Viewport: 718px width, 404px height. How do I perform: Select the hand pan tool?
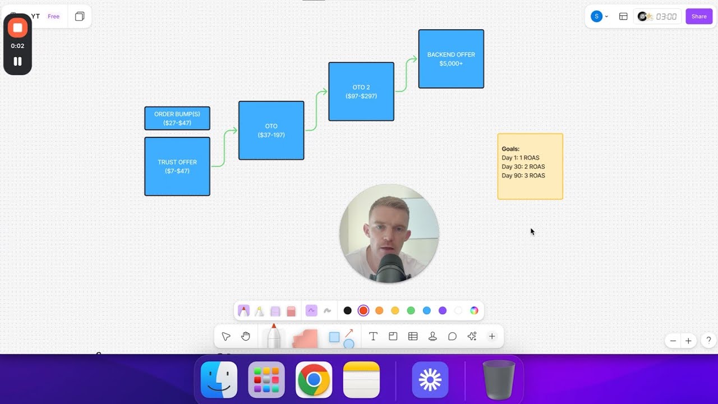coord(246,336)
